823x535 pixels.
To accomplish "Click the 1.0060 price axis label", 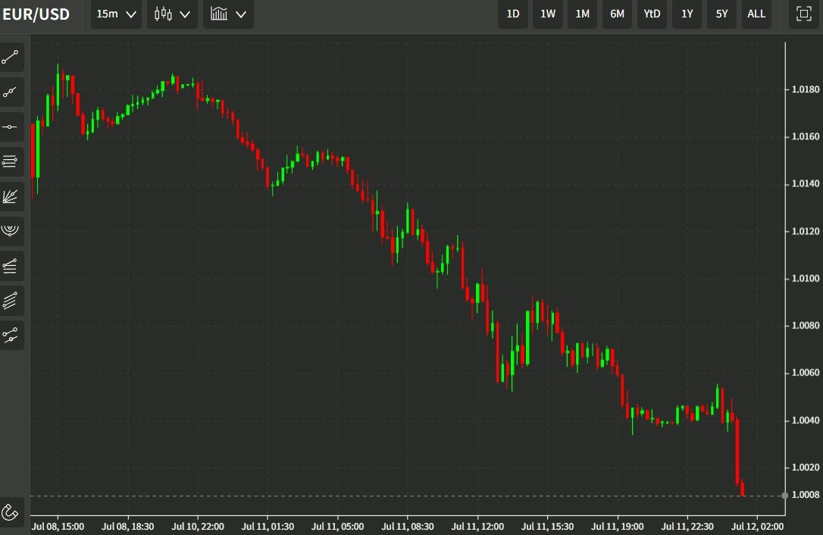I will pos(806,373).
